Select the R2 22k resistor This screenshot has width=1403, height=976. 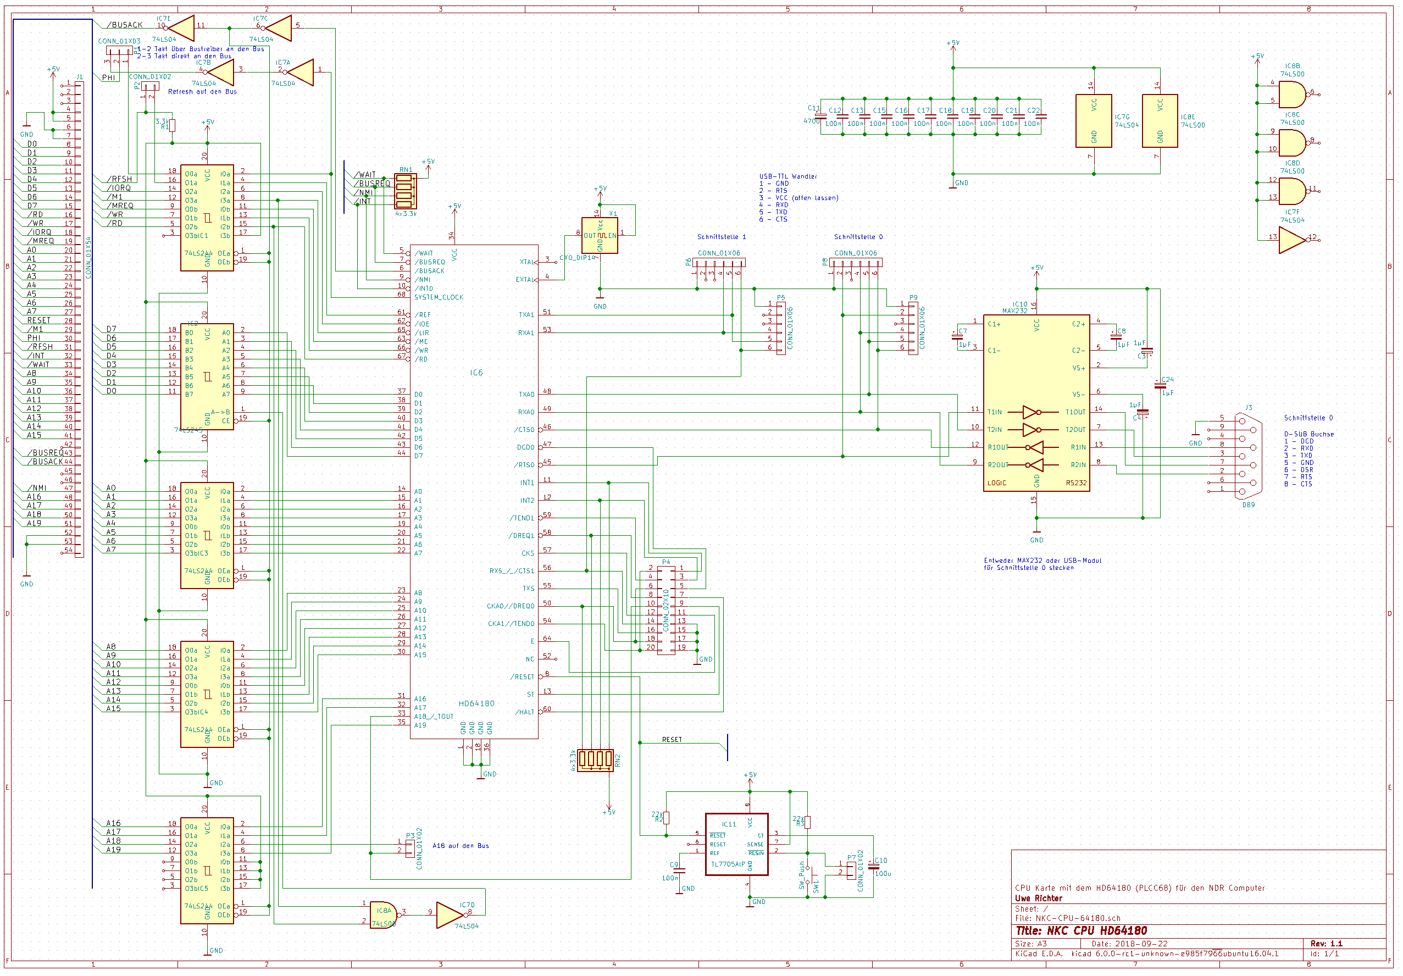(x=666, y=818)
